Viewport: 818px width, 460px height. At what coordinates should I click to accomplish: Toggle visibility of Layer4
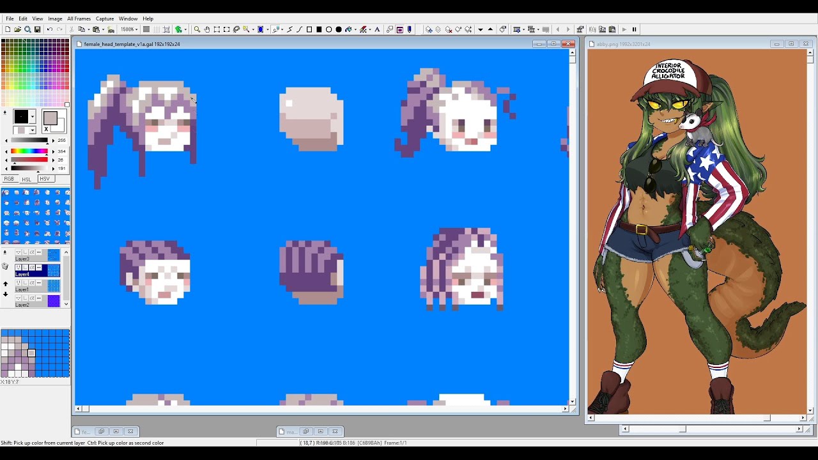(x=19, y=268)
